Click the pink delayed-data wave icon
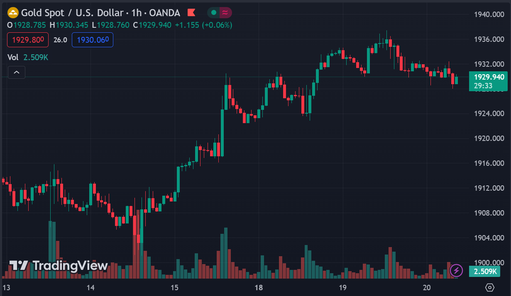Image resolution: width=511 pixels, height=296 pixels. (225, 13)
